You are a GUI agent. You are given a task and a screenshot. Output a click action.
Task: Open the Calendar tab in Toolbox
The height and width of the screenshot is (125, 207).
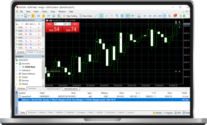coord(70,112)
